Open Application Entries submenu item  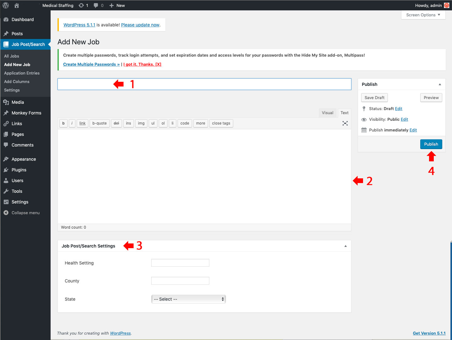pyautogui.click(x=22, y=73)
